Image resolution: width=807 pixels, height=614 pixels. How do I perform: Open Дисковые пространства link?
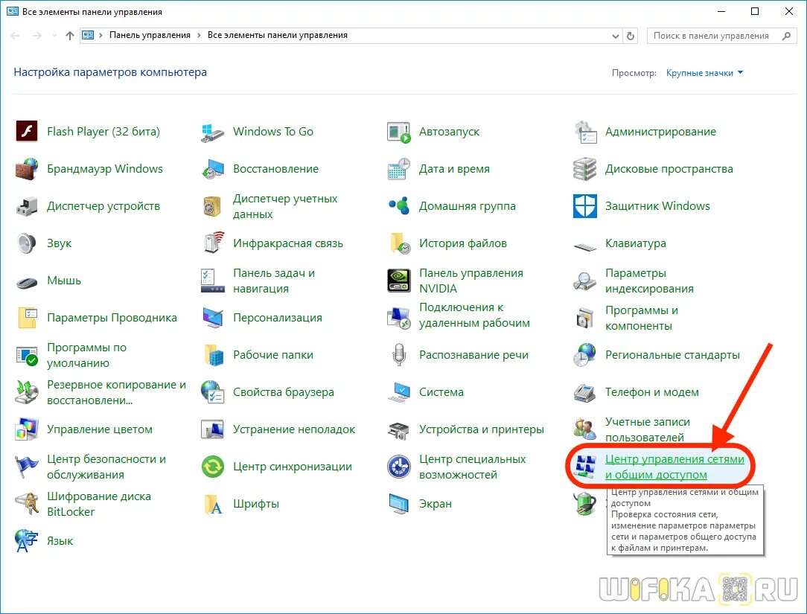[669, 169]
